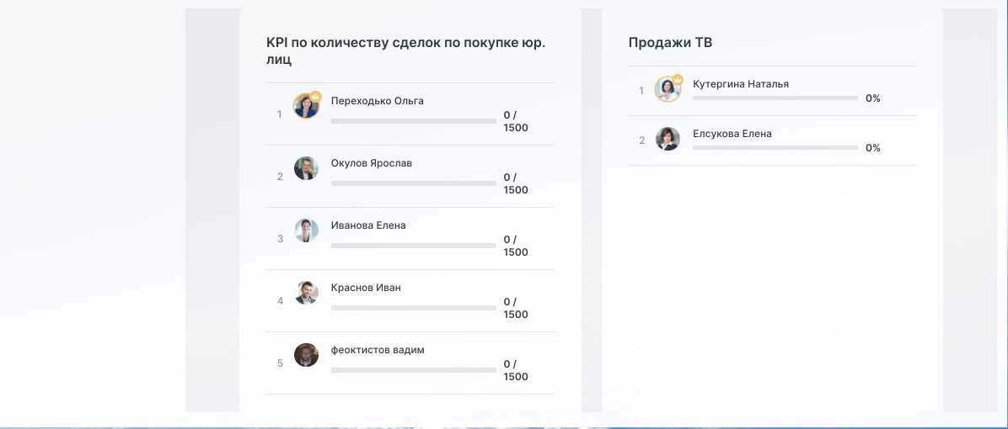Click progress bar for Краснов Иван
1008x429 pixels.
413,308
